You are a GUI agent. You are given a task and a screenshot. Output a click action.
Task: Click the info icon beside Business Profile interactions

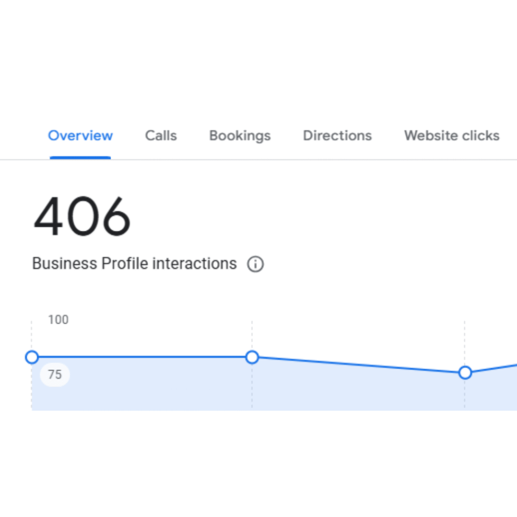click(255, 264)
